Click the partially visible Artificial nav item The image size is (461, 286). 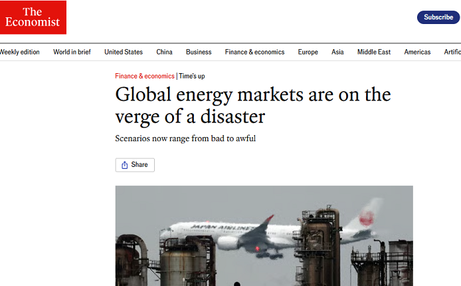coord(453,52)
